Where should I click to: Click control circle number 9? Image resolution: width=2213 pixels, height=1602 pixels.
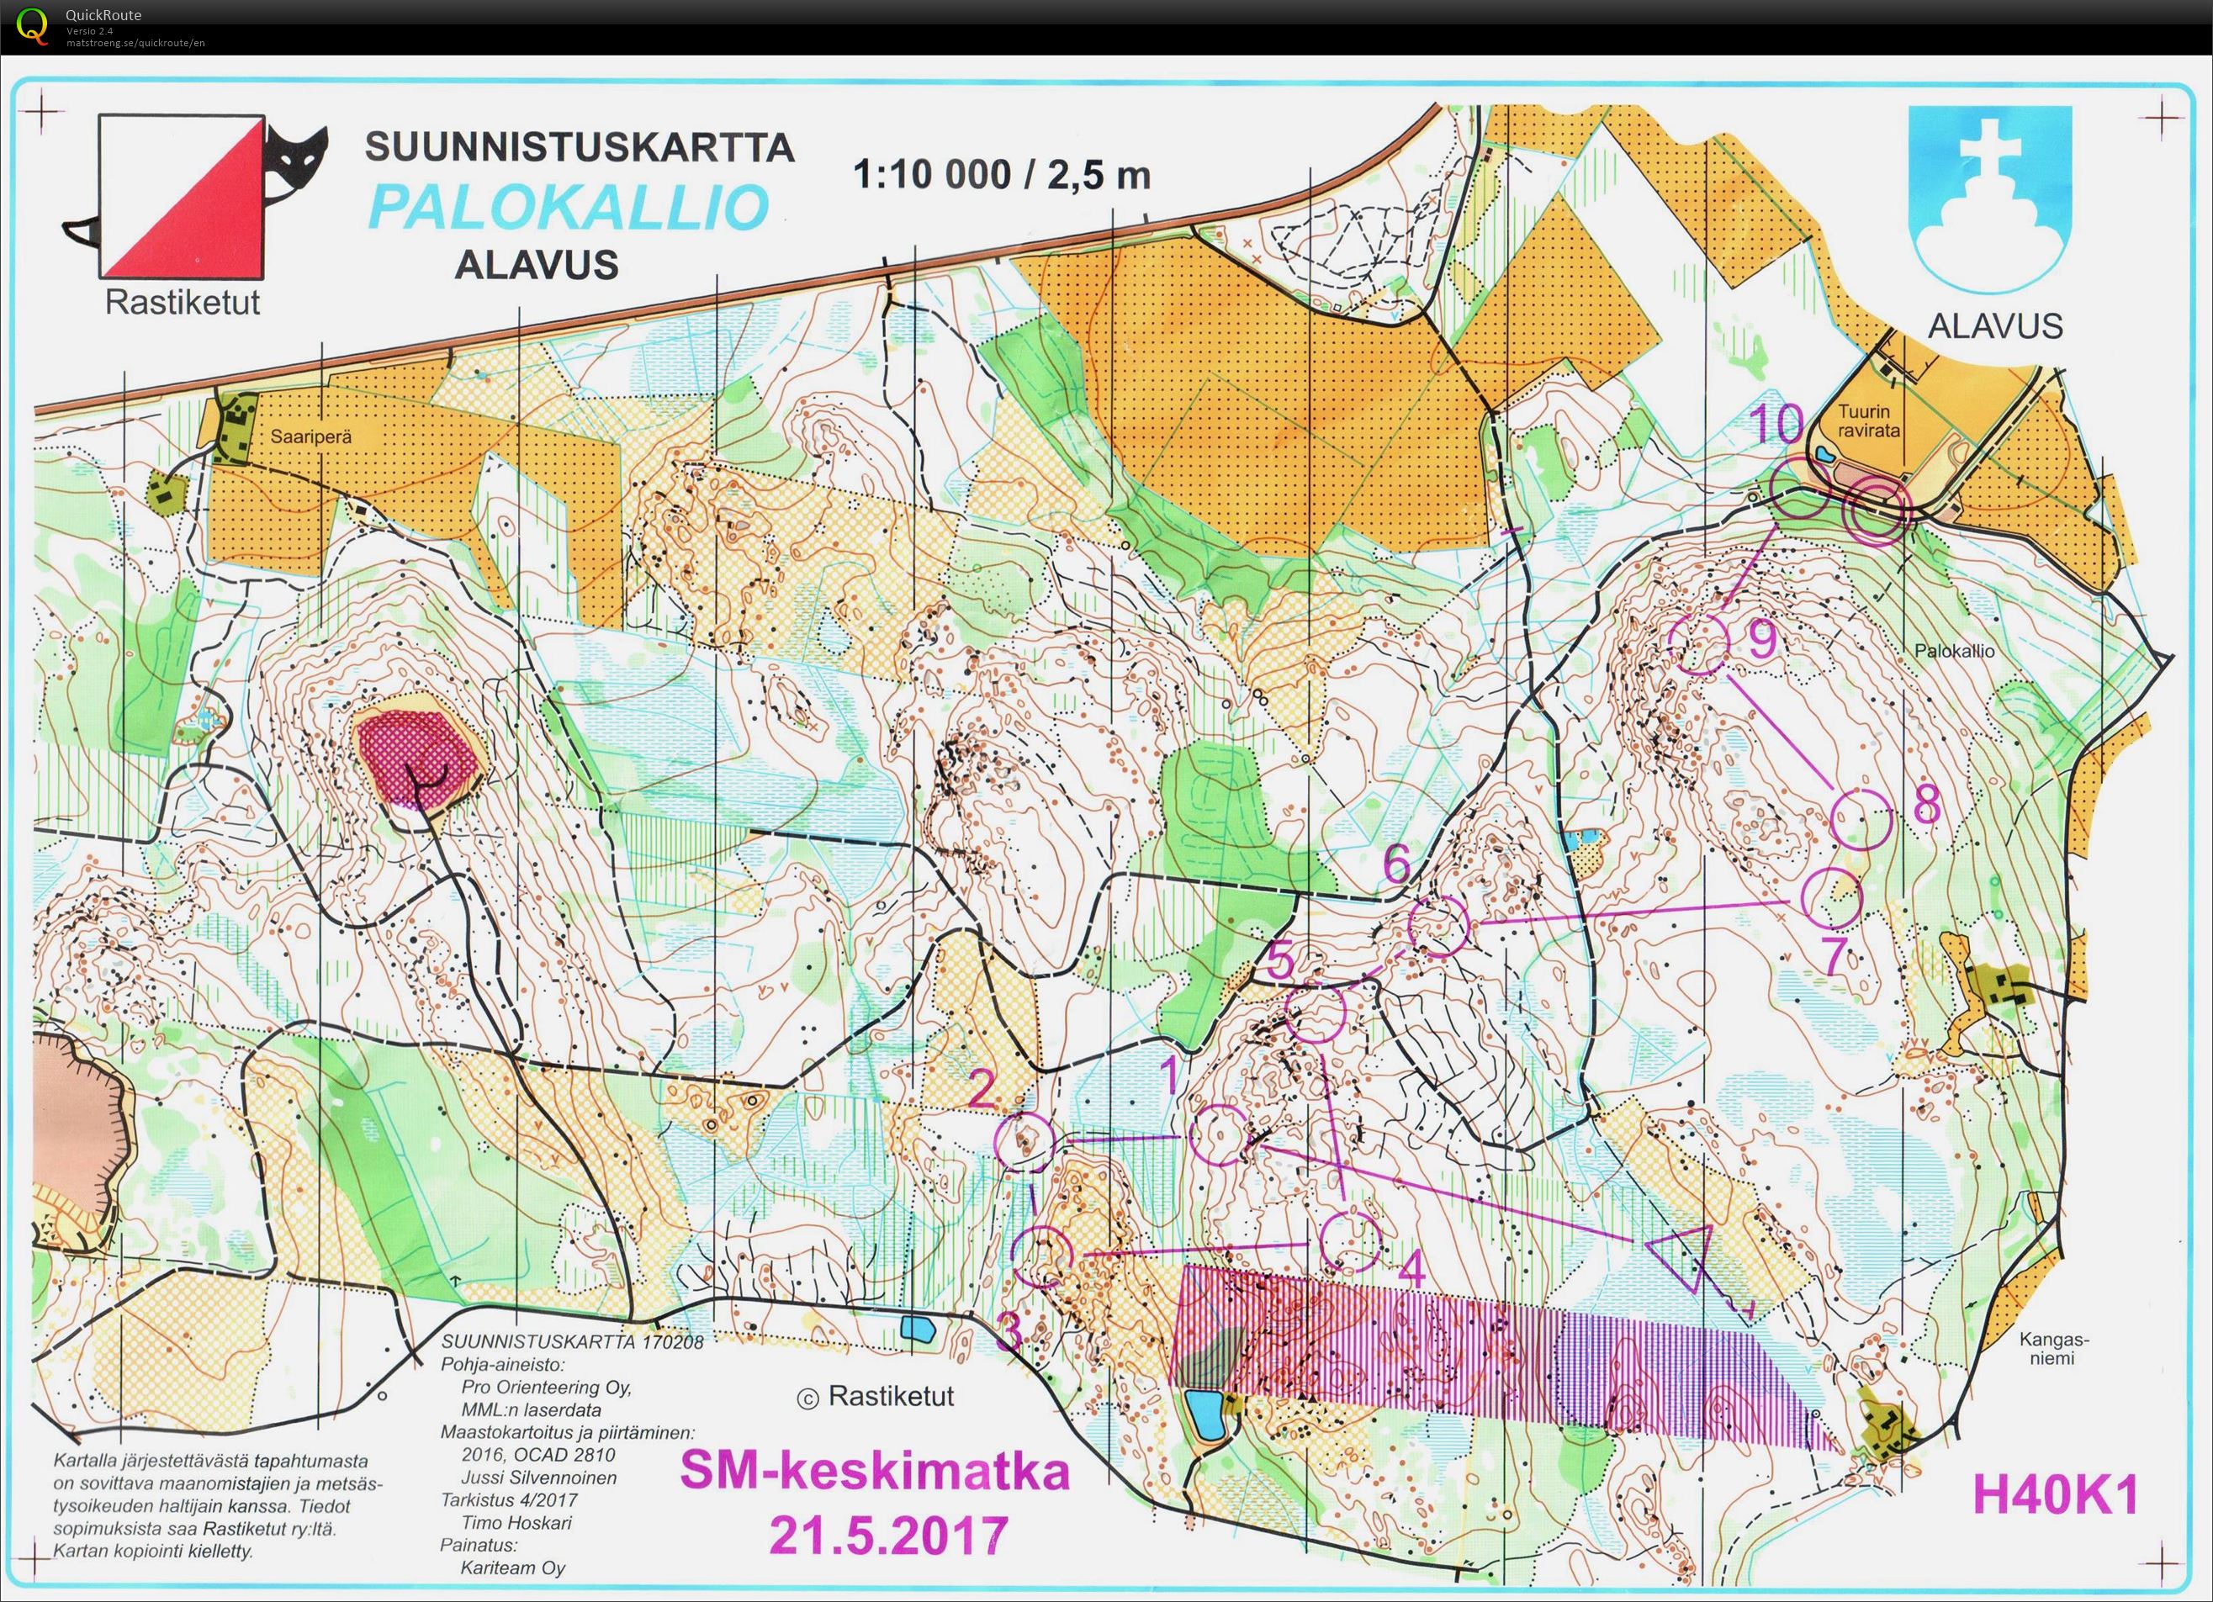pyautogui.click(x=1699, y=644)
